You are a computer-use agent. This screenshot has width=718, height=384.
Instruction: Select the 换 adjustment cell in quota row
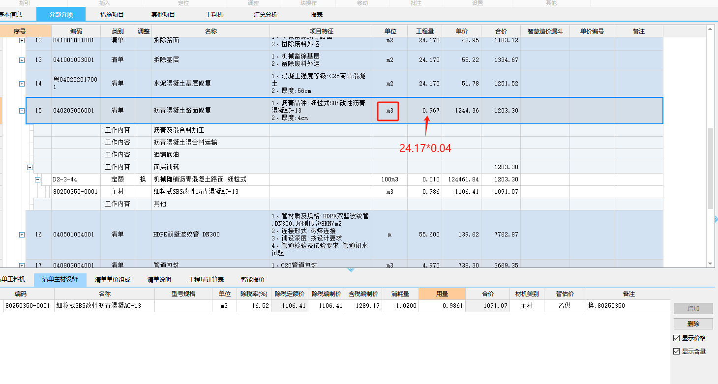click(143, 179)
